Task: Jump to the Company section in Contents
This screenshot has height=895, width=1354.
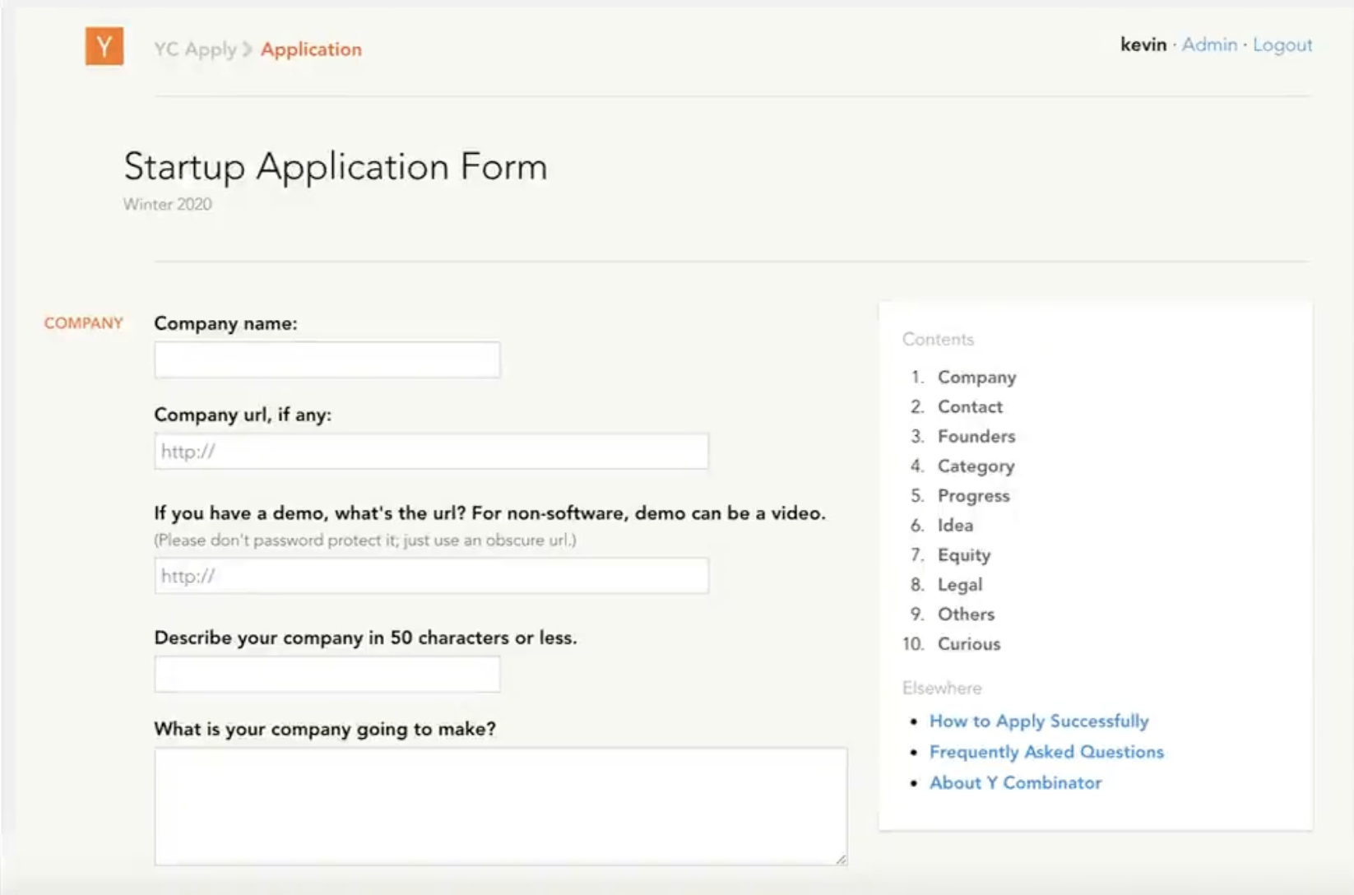Action: click(976, 377)
